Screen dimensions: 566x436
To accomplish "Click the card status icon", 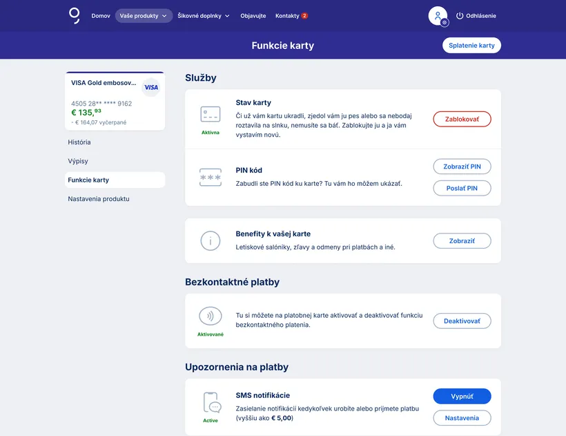I will 211,114.
